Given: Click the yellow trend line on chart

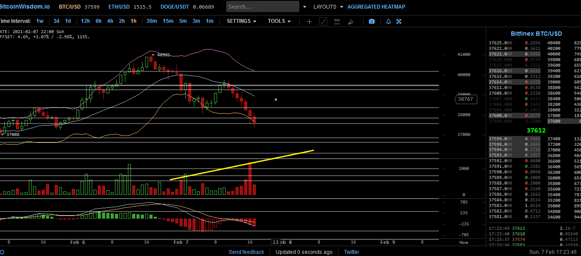Looking at the screenshot, I should (x=242, y=165).
